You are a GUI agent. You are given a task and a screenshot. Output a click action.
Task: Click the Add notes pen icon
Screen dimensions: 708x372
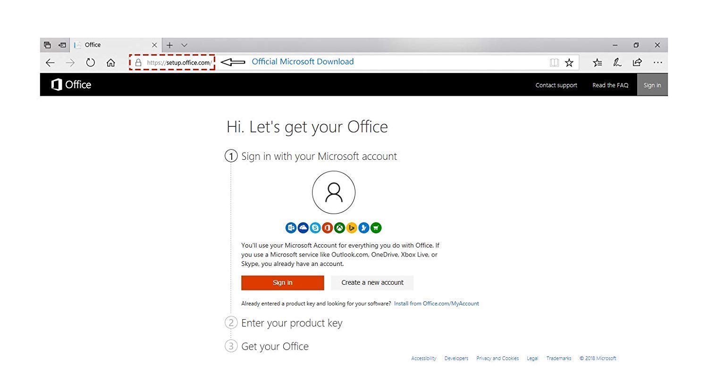coord(617,63)
